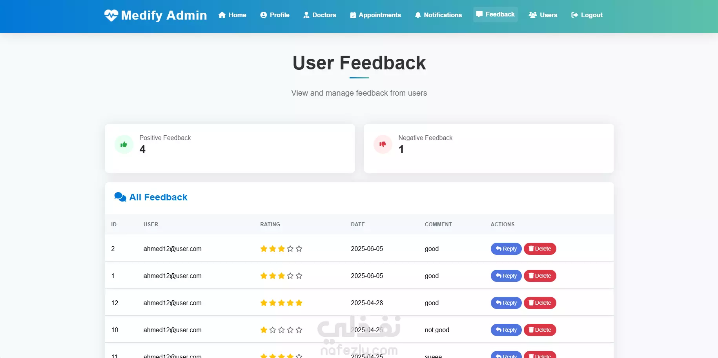Screen dimensions: 718x358
Task: Click the All Feedback heading
Action: pos(158,197)
